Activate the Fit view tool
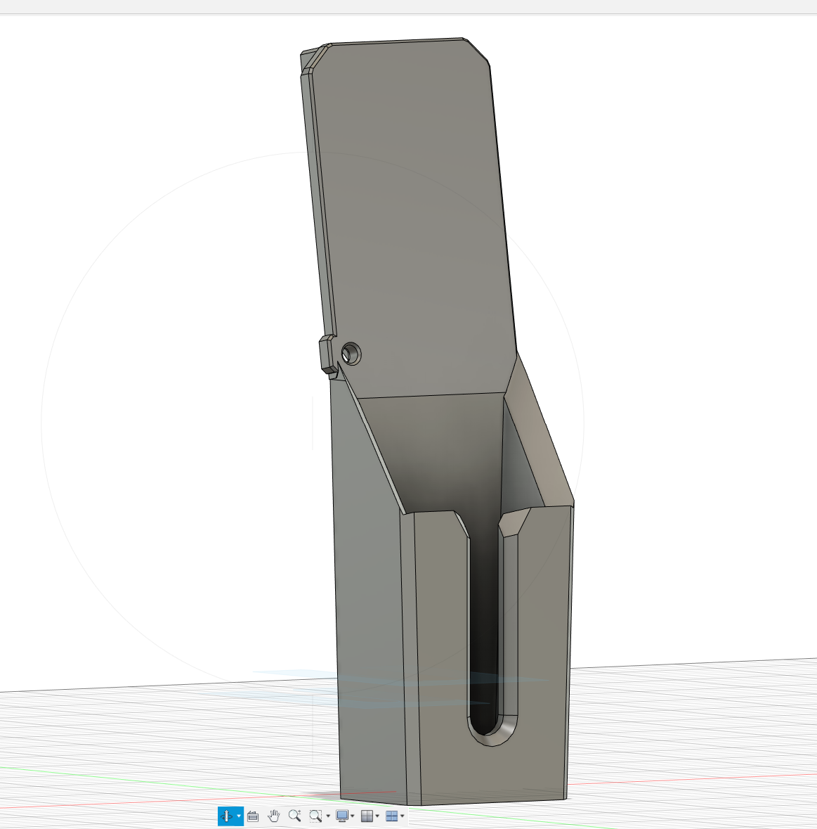Screen dimensions: 817x829 tap(315, 816)
